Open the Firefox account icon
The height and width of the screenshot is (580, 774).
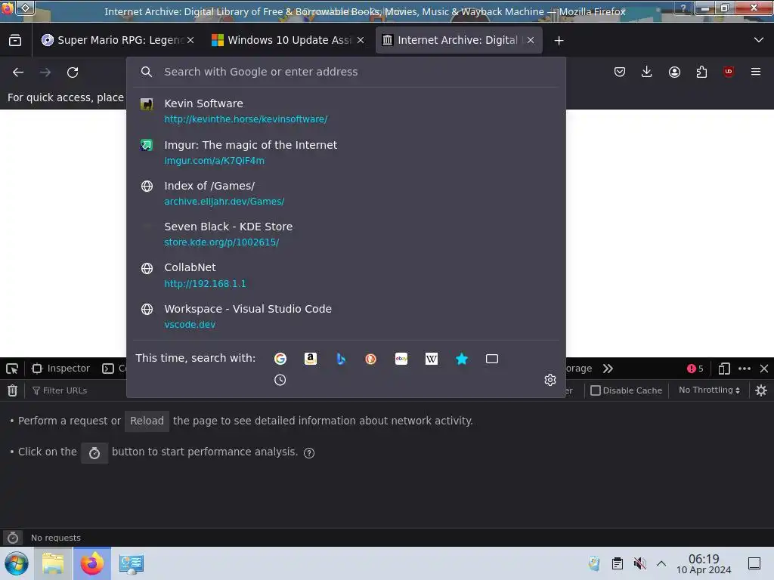tap(674, 72)
